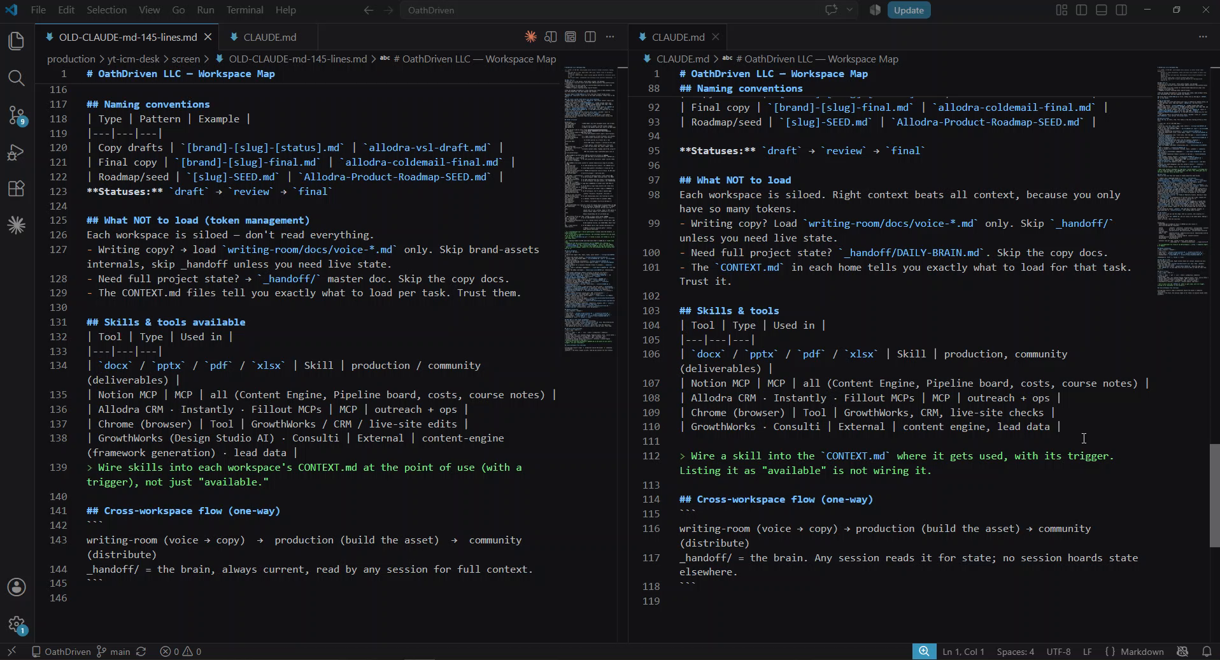This screenshot has height=660, width=1220.
Task: Click notifications bell in status bar
Action: pos(1207,652)
